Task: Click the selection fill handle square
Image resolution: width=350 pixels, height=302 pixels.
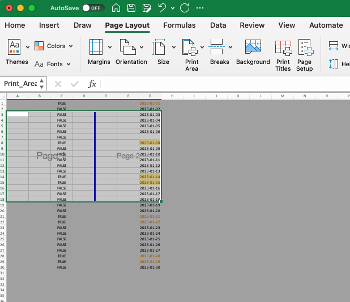Action: coord(161,201)
